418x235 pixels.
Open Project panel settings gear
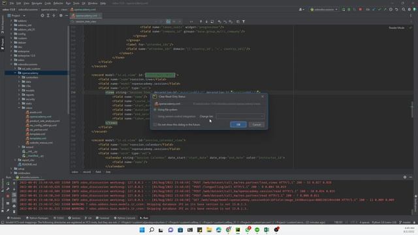(x=61, y=16)
